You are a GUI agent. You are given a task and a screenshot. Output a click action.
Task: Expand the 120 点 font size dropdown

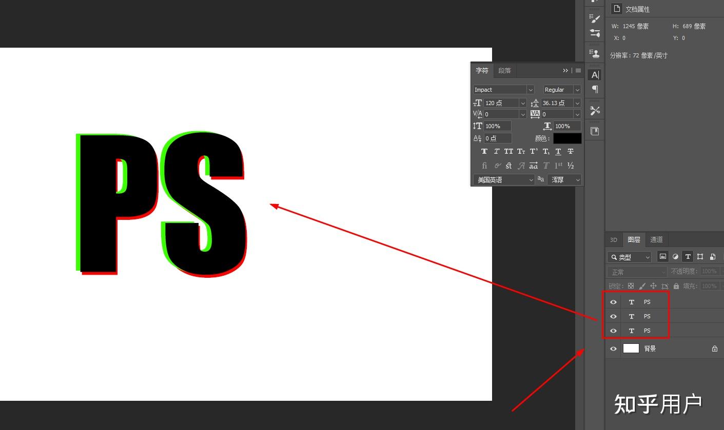(x=523, y=103)
